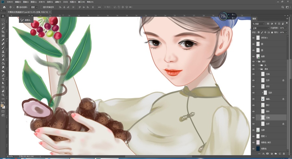Toggle the 显示变换控件 checkbox
This screenshot has height=159, width=292.
(x=41, y=7)
